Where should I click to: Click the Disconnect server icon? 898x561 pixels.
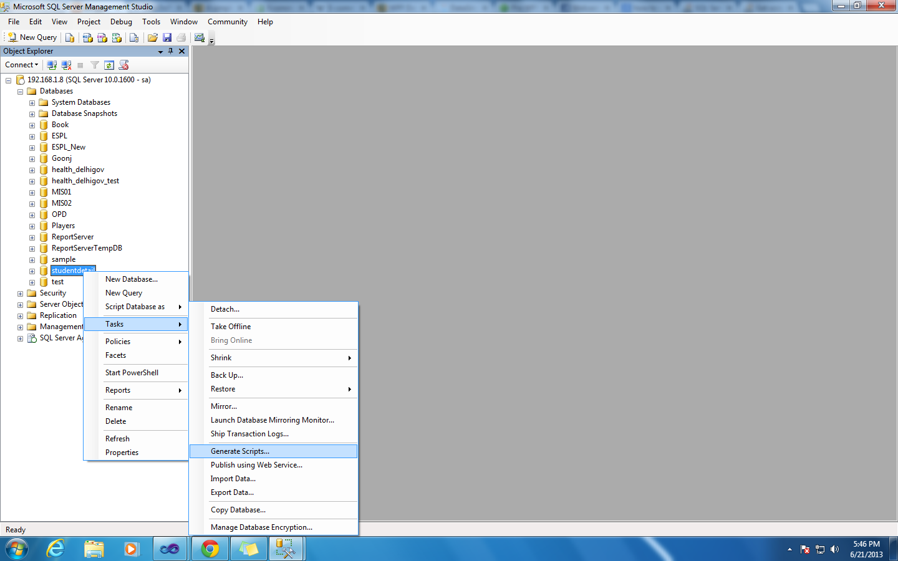66,65
